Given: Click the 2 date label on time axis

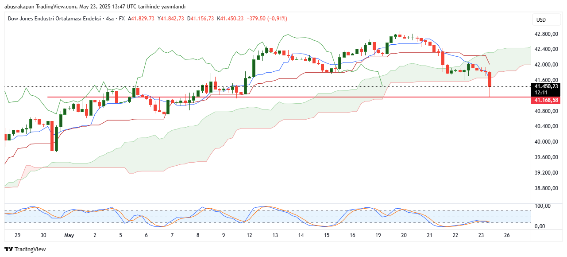Looking at the screenshot, I should (x=95, y=235).
